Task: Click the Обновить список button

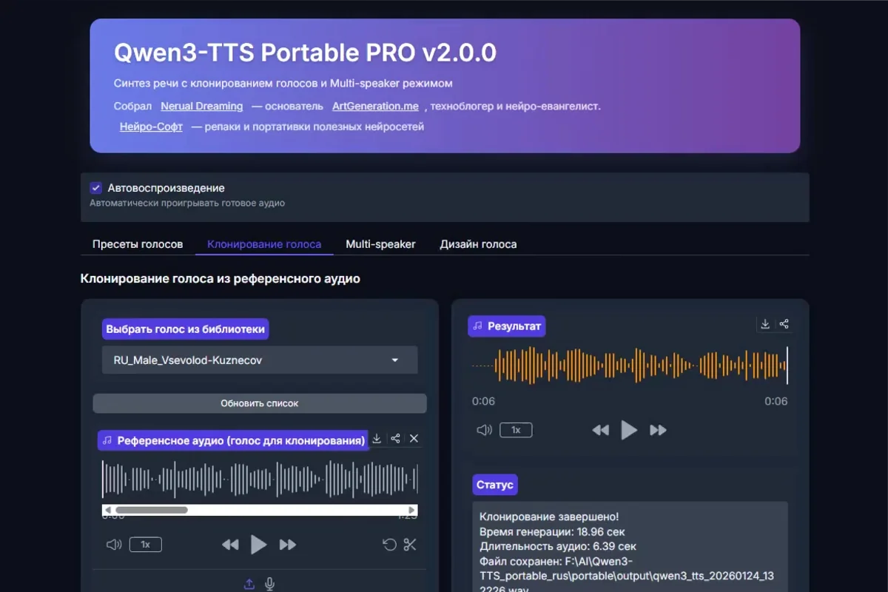Action: 260,403
